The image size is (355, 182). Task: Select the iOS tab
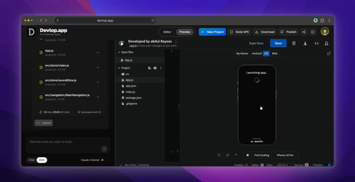click(266, 53)
